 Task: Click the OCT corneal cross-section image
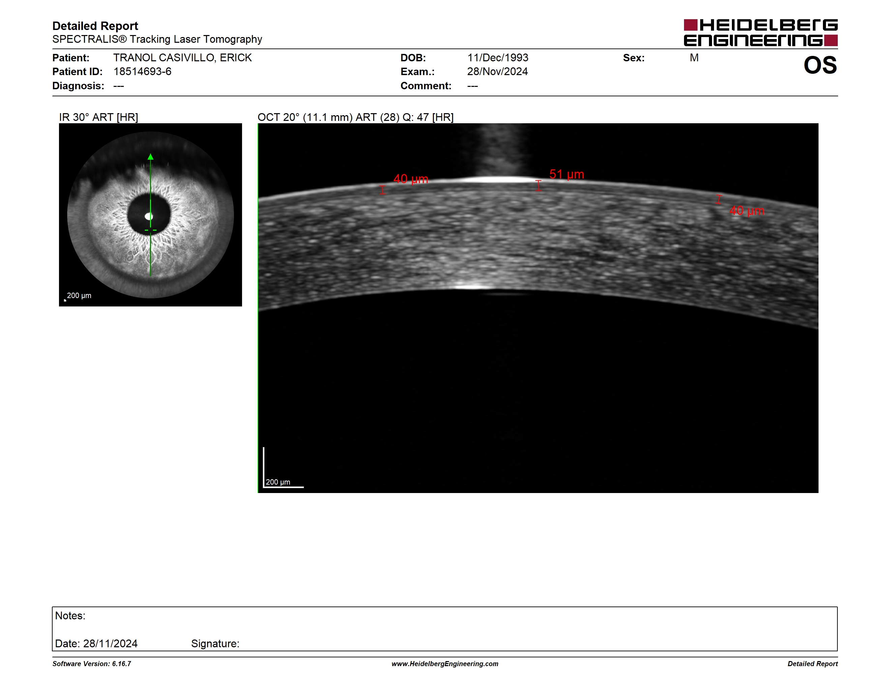pyautogui.click(x=538, y=308)
